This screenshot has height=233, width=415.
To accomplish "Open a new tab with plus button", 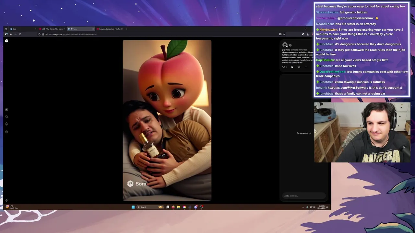I will click(127, 29).
